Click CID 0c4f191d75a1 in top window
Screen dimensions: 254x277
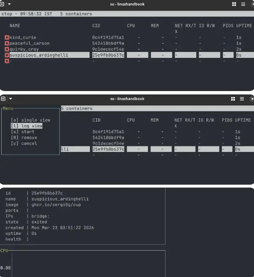point(108,37)
